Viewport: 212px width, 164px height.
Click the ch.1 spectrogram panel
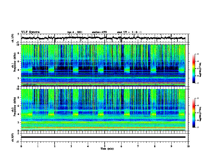pos(103,65)
